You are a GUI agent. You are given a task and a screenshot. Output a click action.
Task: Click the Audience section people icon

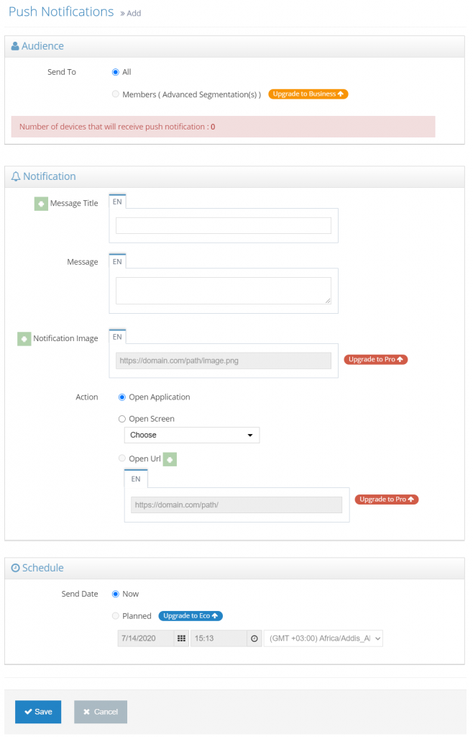coord(15,45)
